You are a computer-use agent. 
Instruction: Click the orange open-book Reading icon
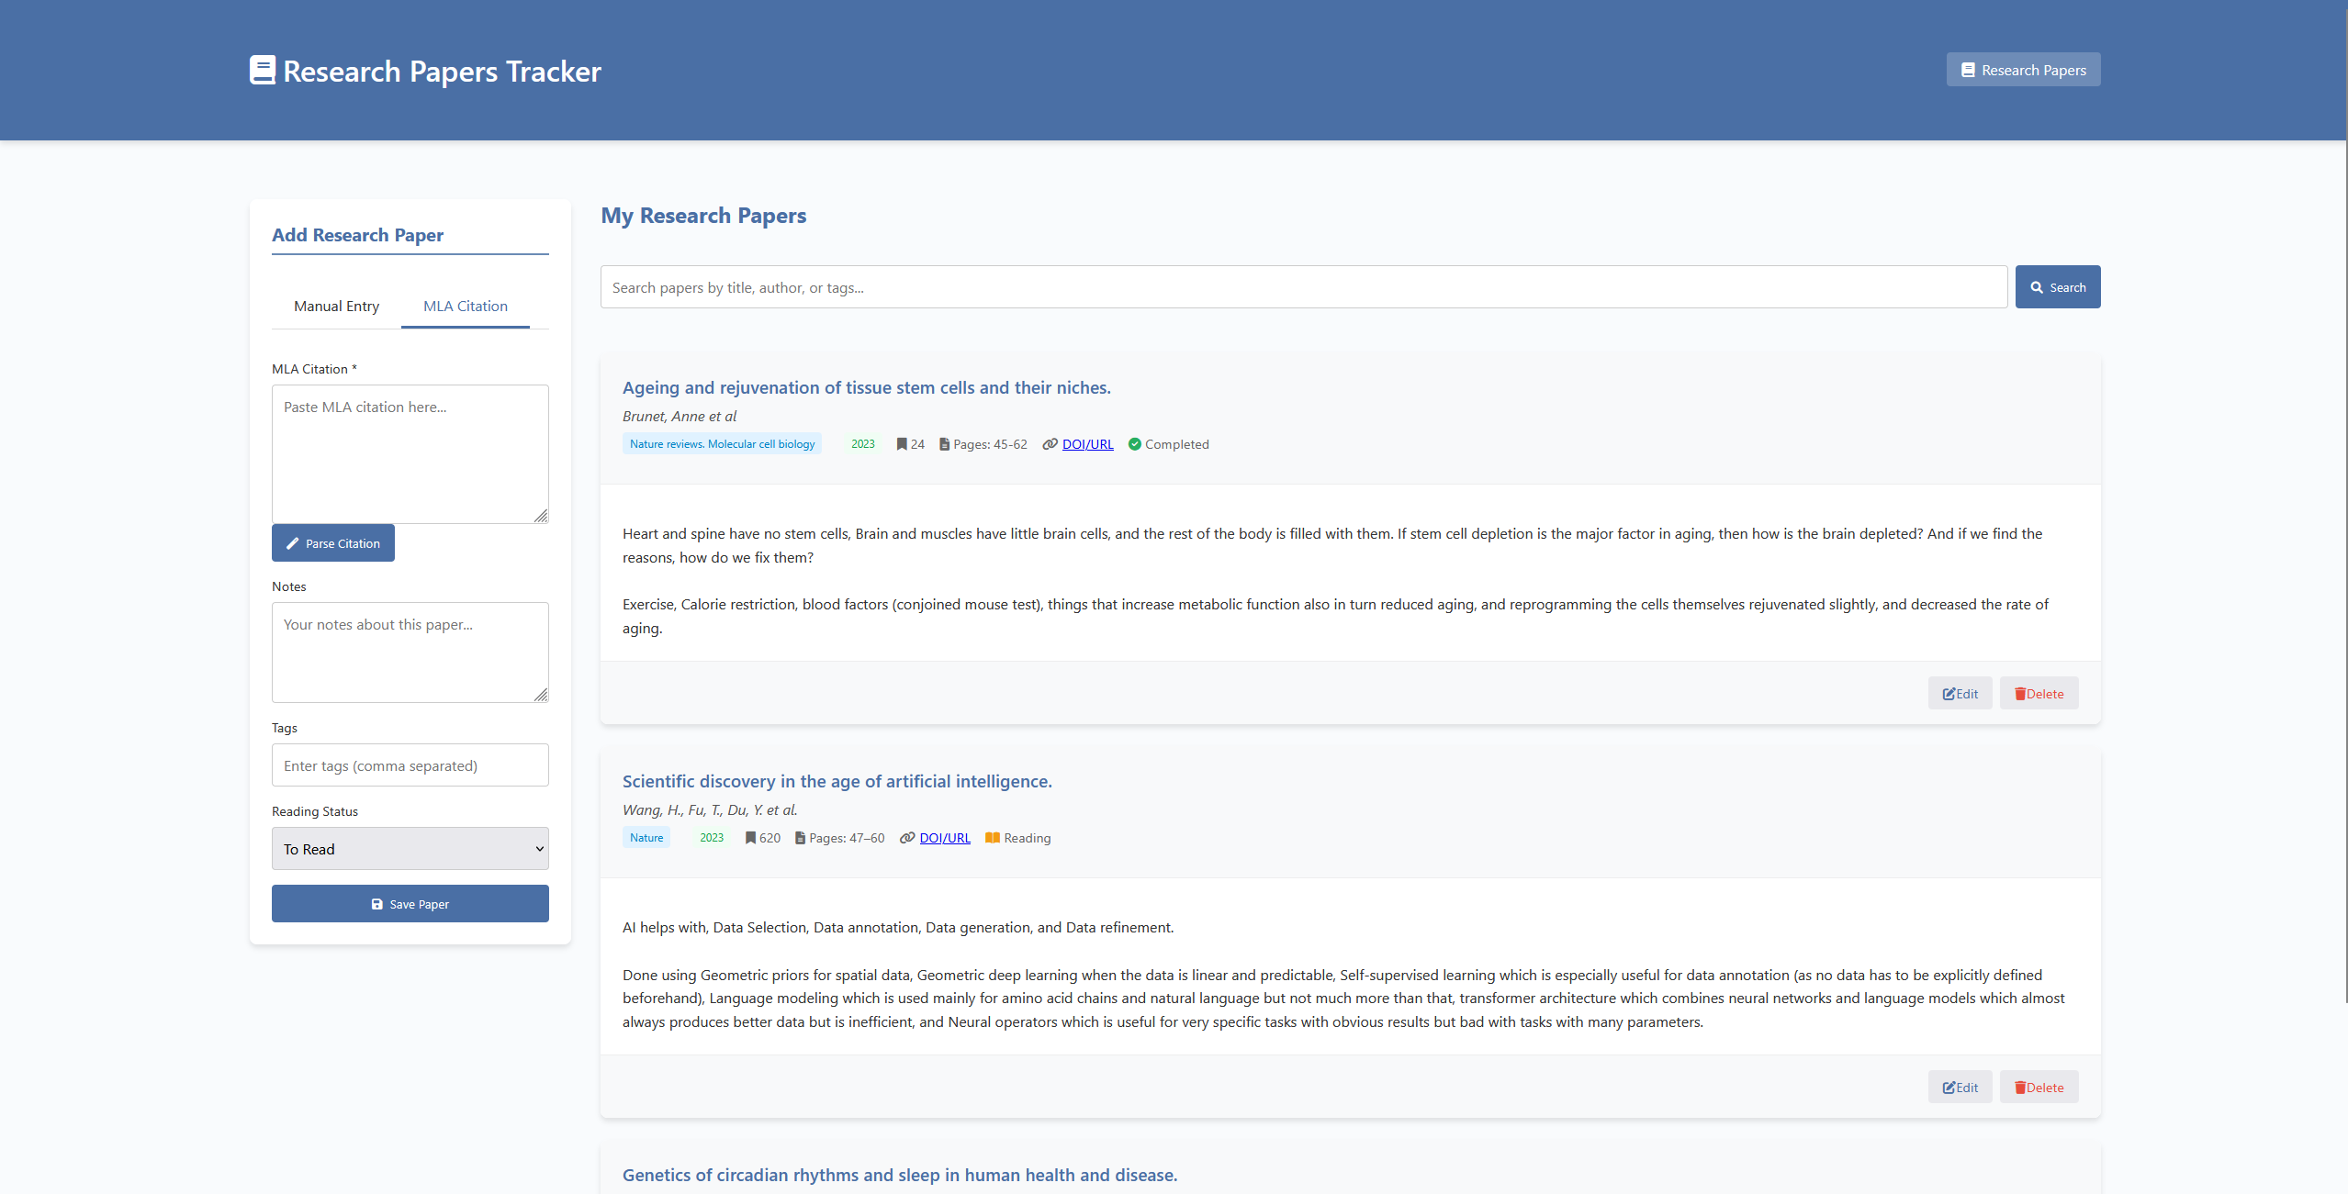tap(993, 838)
